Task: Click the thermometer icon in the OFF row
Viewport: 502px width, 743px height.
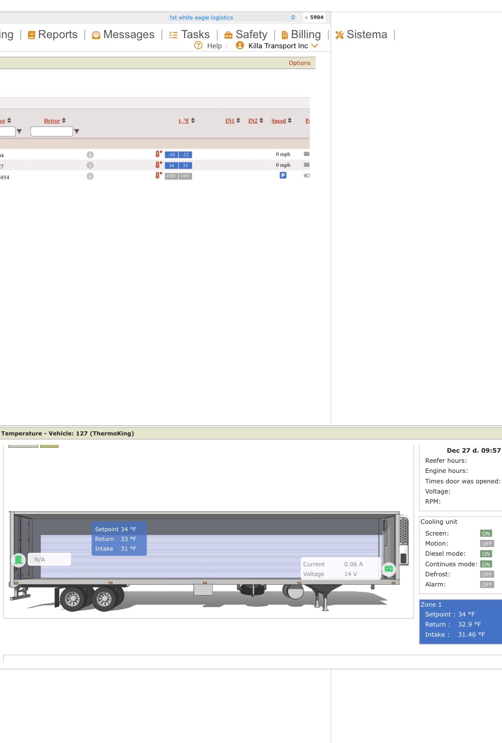Action: click(158, 176)
